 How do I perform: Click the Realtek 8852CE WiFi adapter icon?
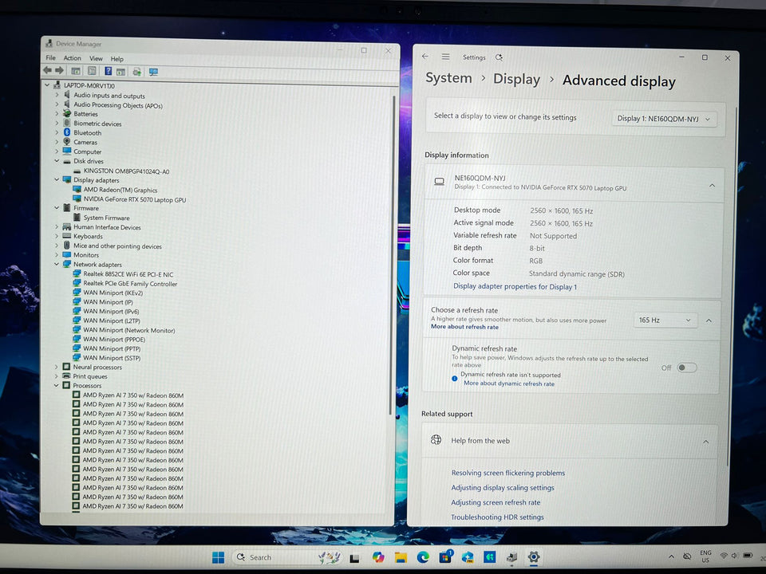(x=77, y=273)
